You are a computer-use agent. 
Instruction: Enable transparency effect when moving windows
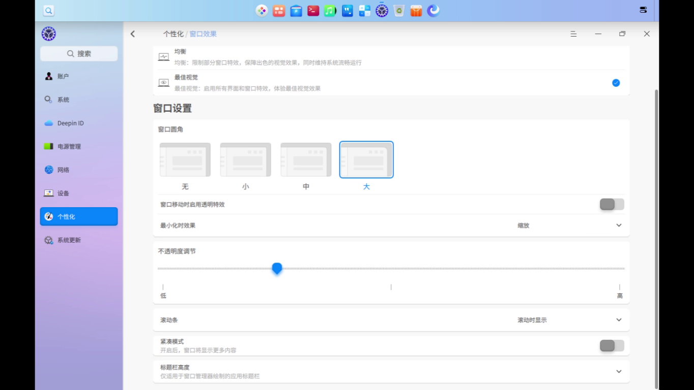(612, 204)
